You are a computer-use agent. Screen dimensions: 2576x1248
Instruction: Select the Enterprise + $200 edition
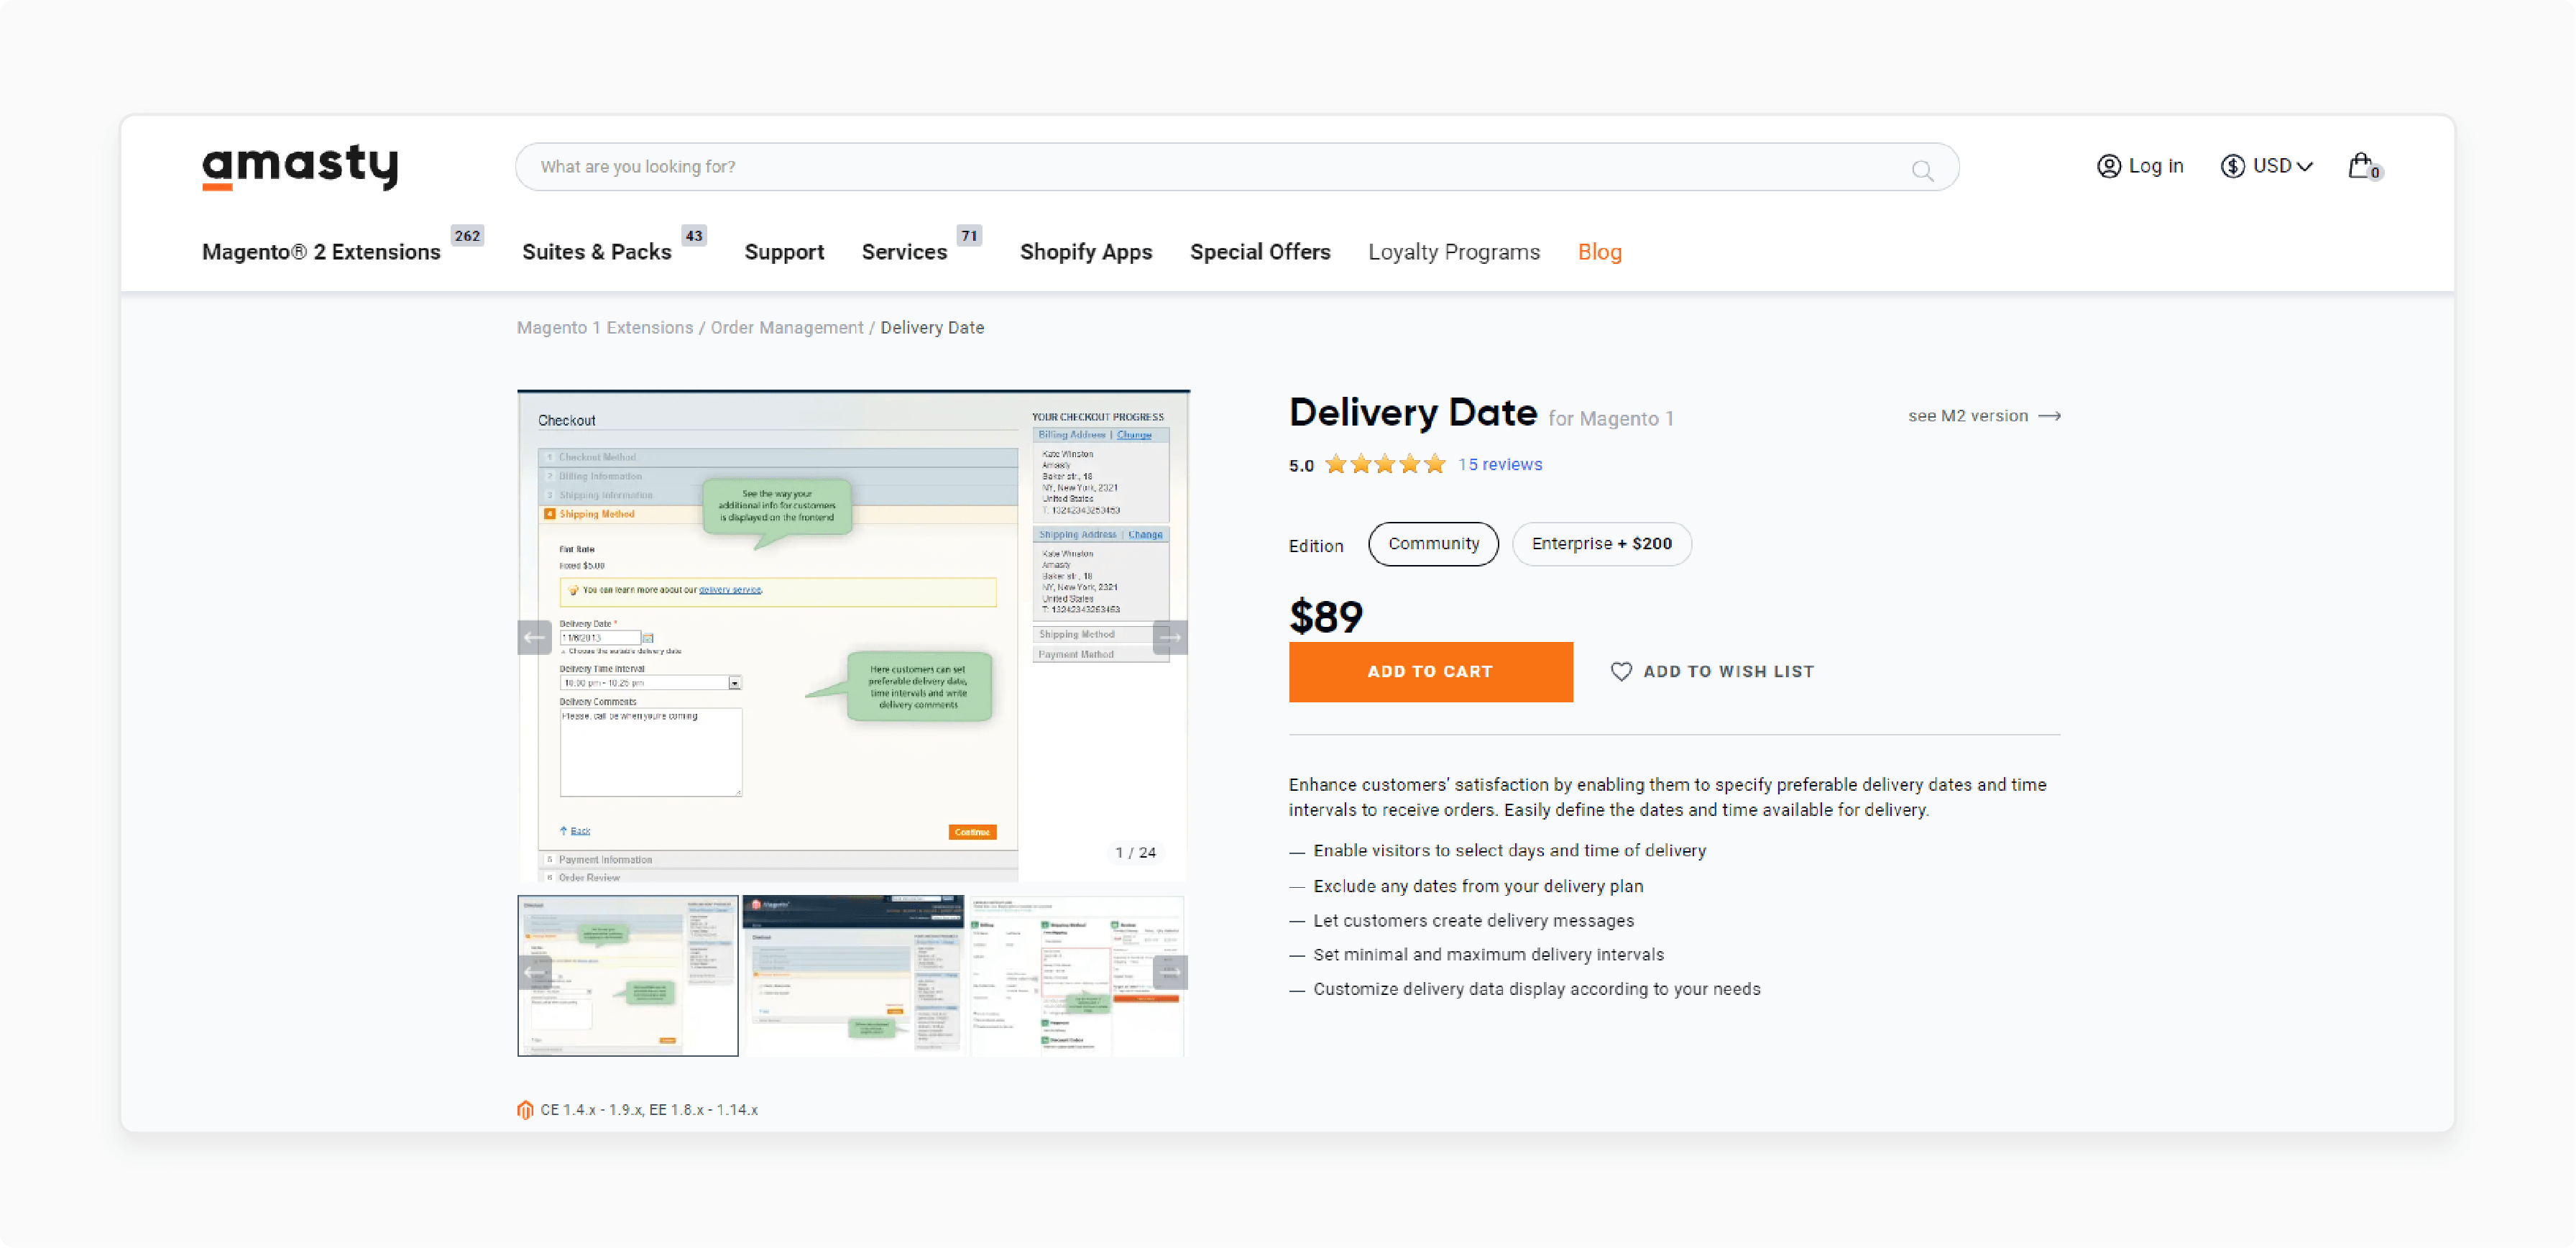point(1601,544)
